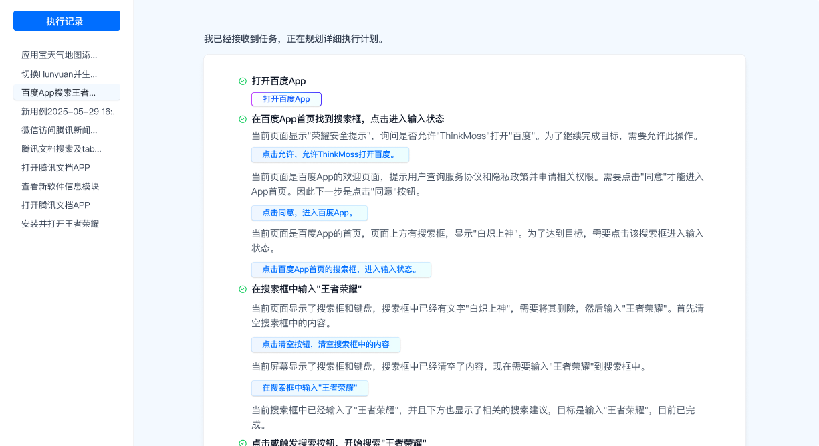Select the 切换Hunyuan并生... record

point(59,74)
